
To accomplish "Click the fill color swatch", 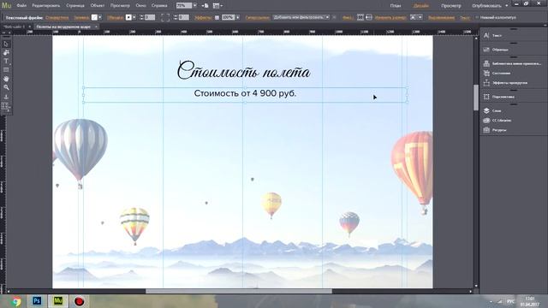I will click(94, 17).
